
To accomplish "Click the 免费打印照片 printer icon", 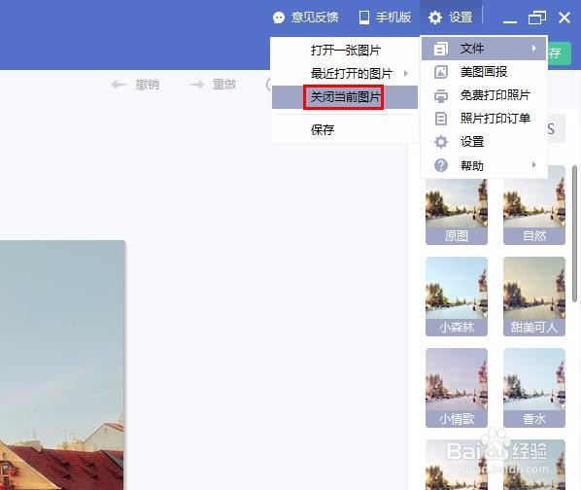I will (440, 95).
